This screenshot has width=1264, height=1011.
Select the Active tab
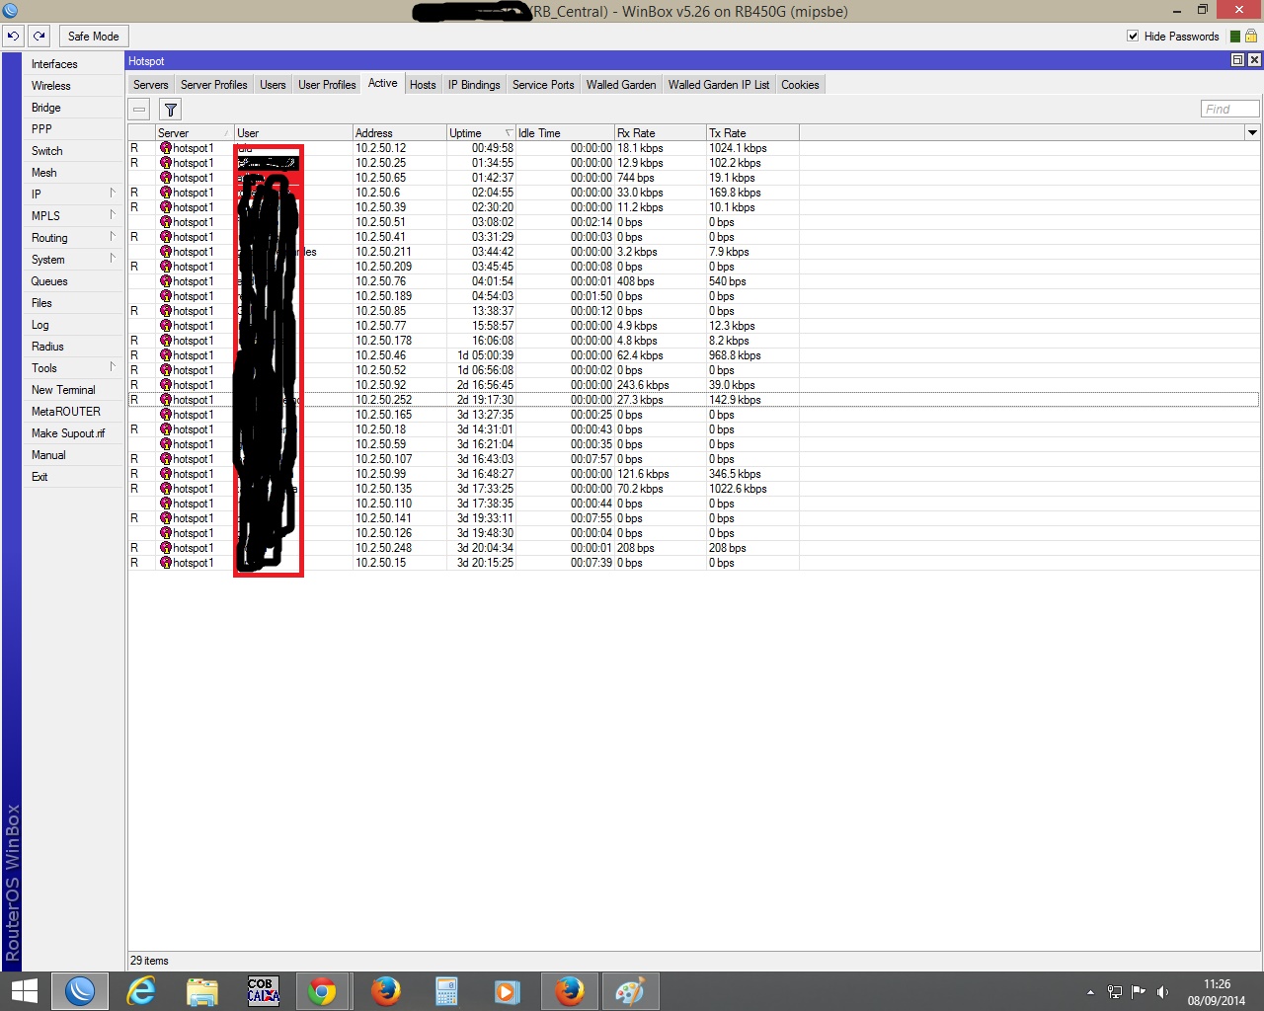click(383, 84)
